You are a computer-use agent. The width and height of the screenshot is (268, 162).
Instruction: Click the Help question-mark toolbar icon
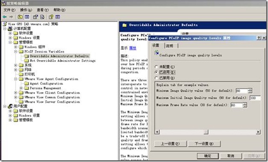(51, 17)
